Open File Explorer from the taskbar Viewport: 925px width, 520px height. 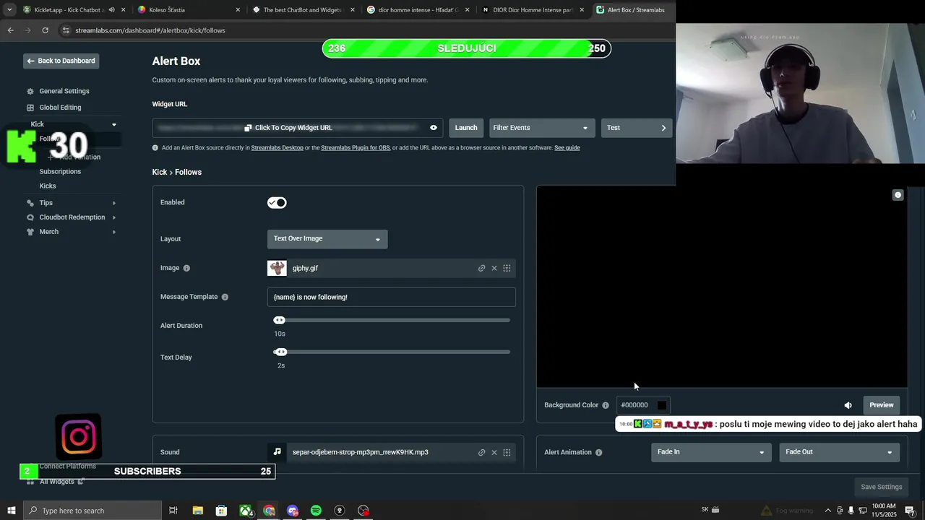(x=197, y=511)
